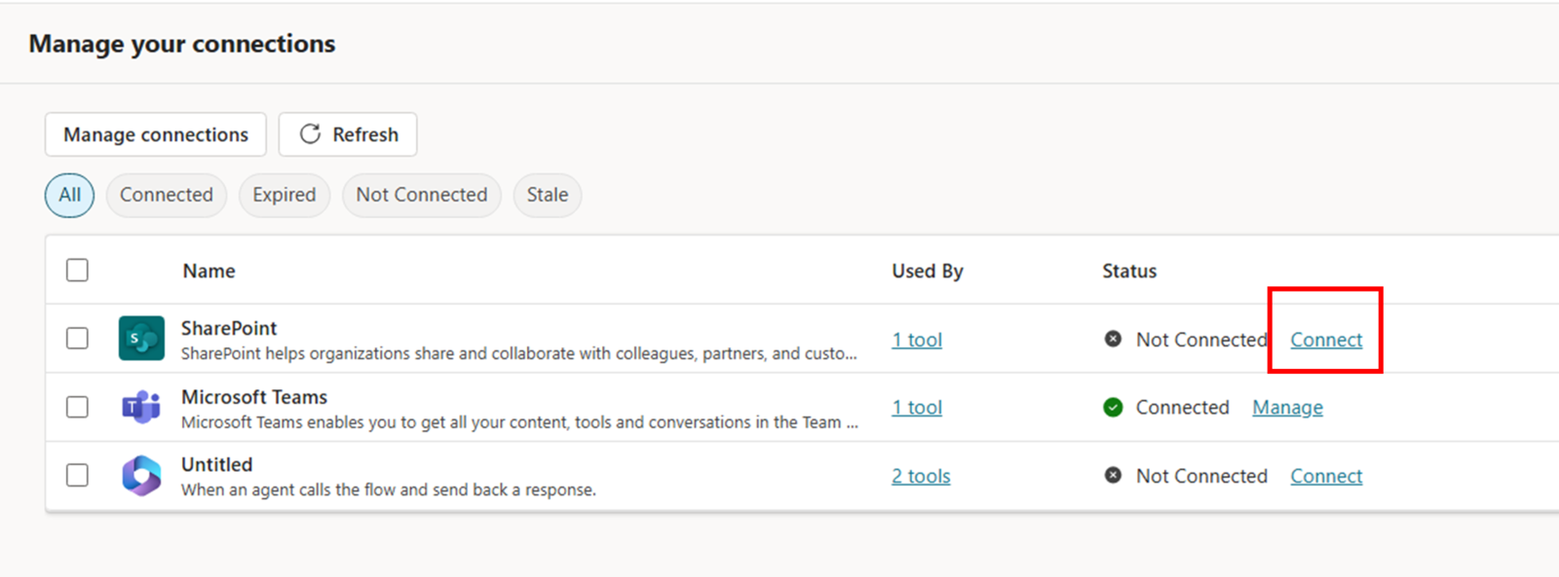Open SharePoint's 1 tool link
The width and height of the screenshot is (1559, 577).
[x=917, y=340]
